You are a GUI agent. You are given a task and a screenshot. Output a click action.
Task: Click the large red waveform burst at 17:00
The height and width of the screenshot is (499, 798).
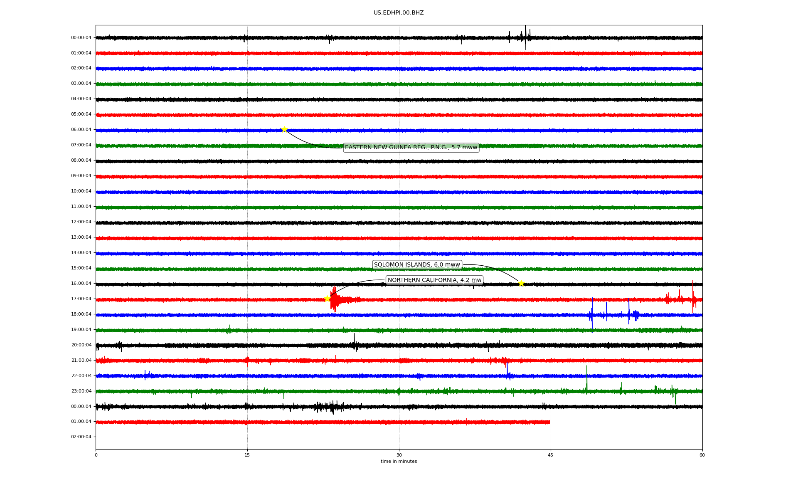(334, 299)
